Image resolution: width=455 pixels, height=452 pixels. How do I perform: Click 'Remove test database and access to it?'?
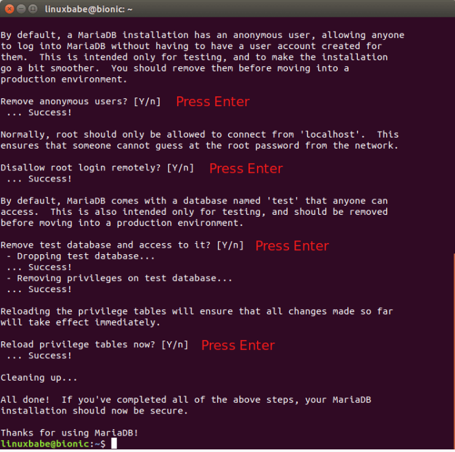(106, 245)
